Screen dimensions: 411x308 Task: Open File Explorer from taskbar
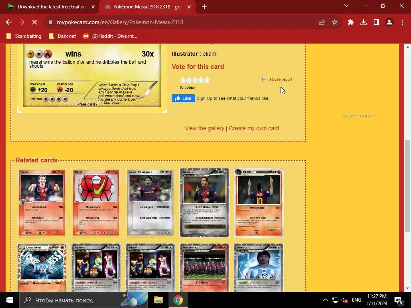tap(158, 300)
